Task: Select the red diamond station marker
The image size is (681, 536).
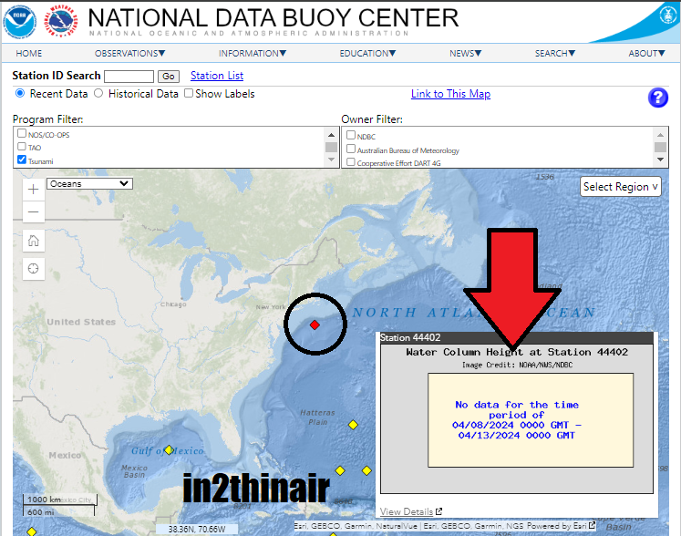Action: pos(315,325)
